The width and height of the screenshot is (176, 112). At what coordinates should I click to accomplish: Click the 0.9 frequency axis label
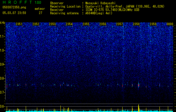click(x=2, y=64)
